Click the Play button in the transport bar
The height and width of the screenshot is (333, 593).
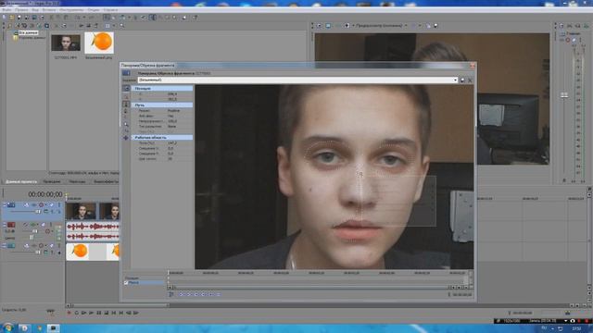click(91, 313)
